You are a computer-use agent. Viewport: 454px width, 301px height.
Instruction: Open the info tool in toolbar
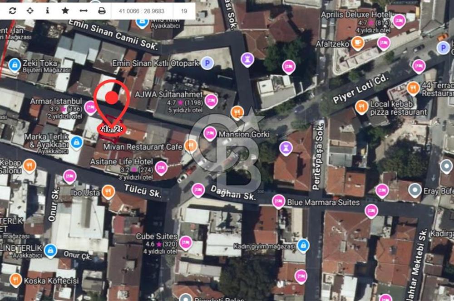point(48,11)
